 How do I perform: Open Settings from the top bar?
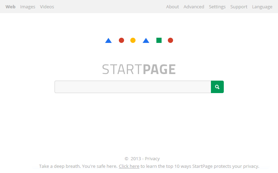(217, 7)
